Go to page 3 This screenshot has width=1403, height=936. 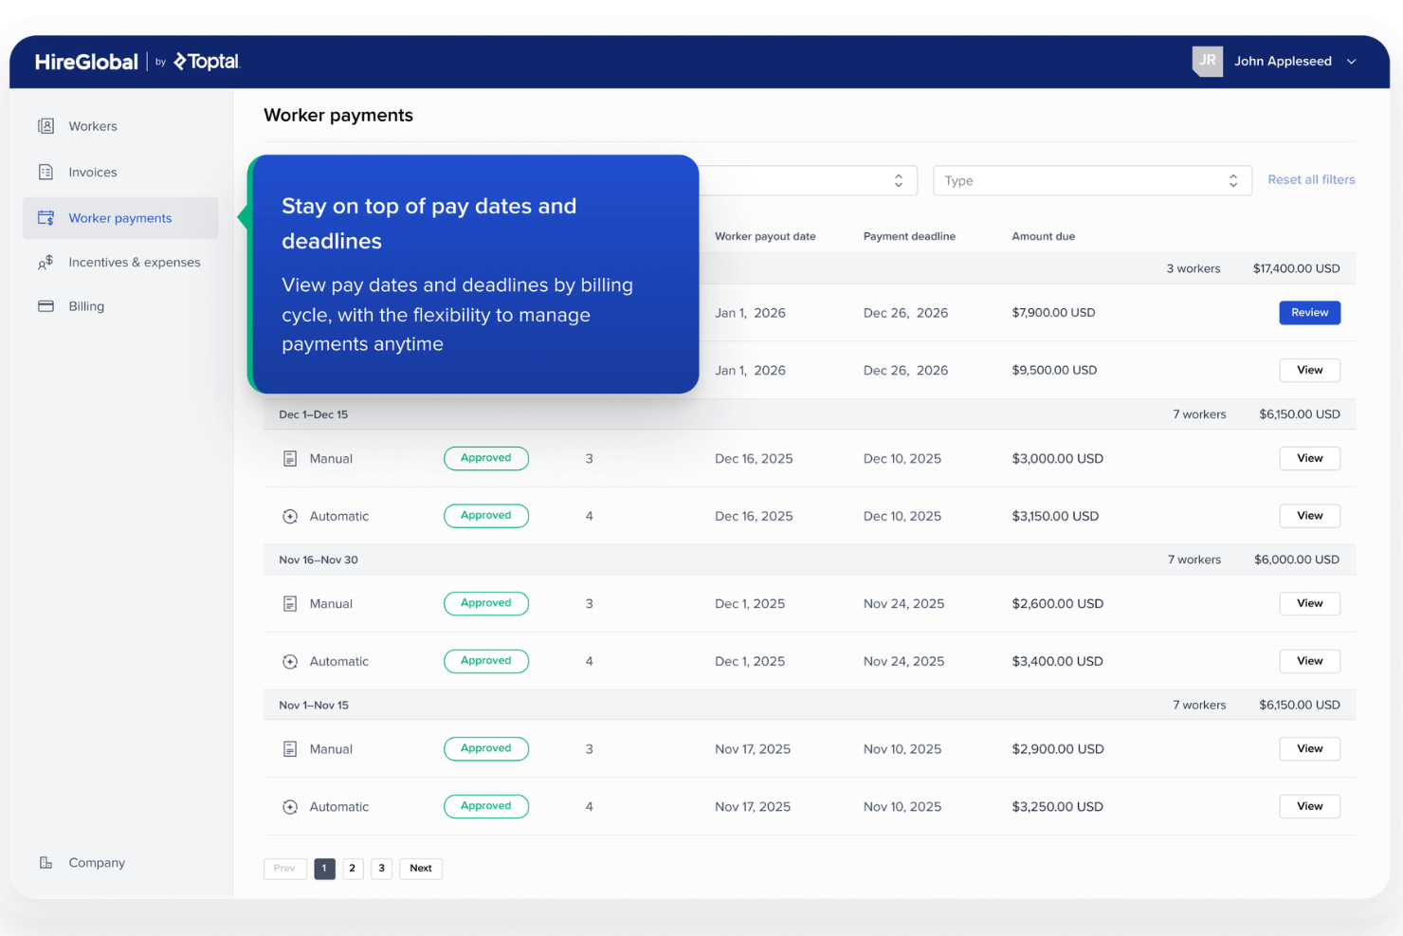(x=381, y=868)
